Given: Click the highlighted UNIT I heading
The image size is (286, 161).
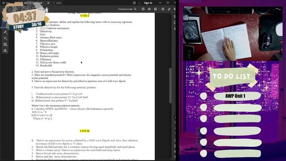Looking at the screenshot, I should tap(84, 16).
